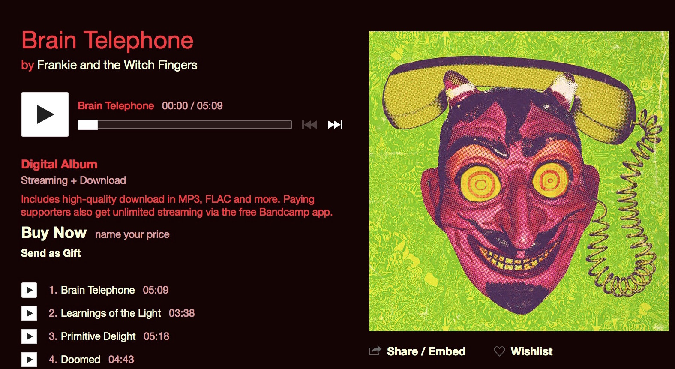Click the wishlist heart icon
Viewport: 675px width, 369px height.
[x=499, y=351]
